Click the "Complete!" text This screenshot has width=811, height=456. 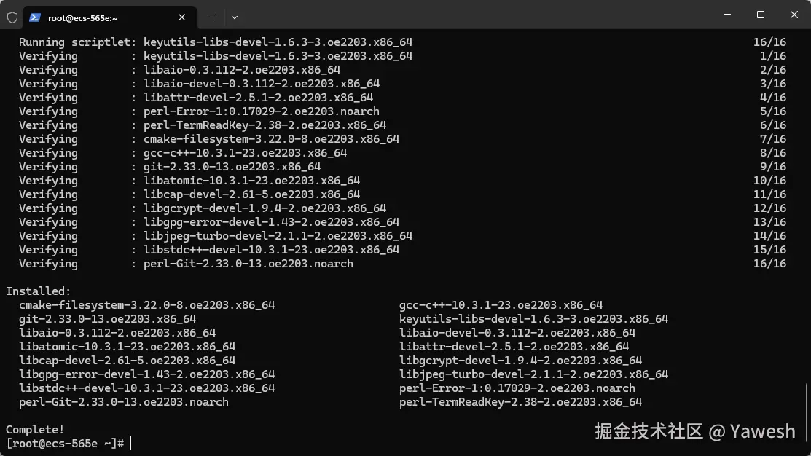click(35, 430)
